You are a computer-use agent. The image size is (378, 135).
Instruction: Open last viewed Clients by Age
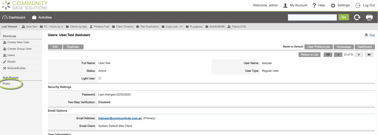click(x=76, y=27)
